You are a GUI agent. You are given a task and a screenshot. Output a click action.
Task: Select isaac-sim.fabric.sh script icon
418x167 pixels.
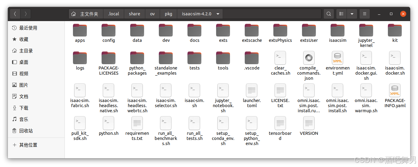point(80,90)
